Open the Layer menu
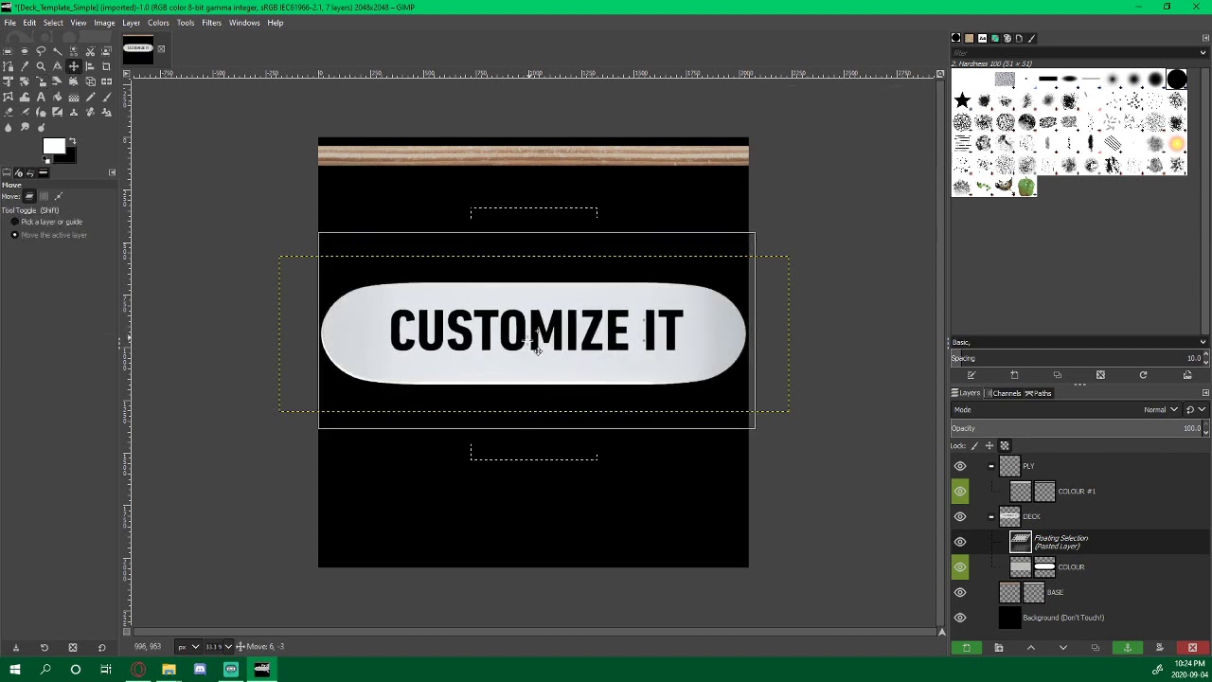The width and height of the screenshot is (1212, 682). click(131, 23)
